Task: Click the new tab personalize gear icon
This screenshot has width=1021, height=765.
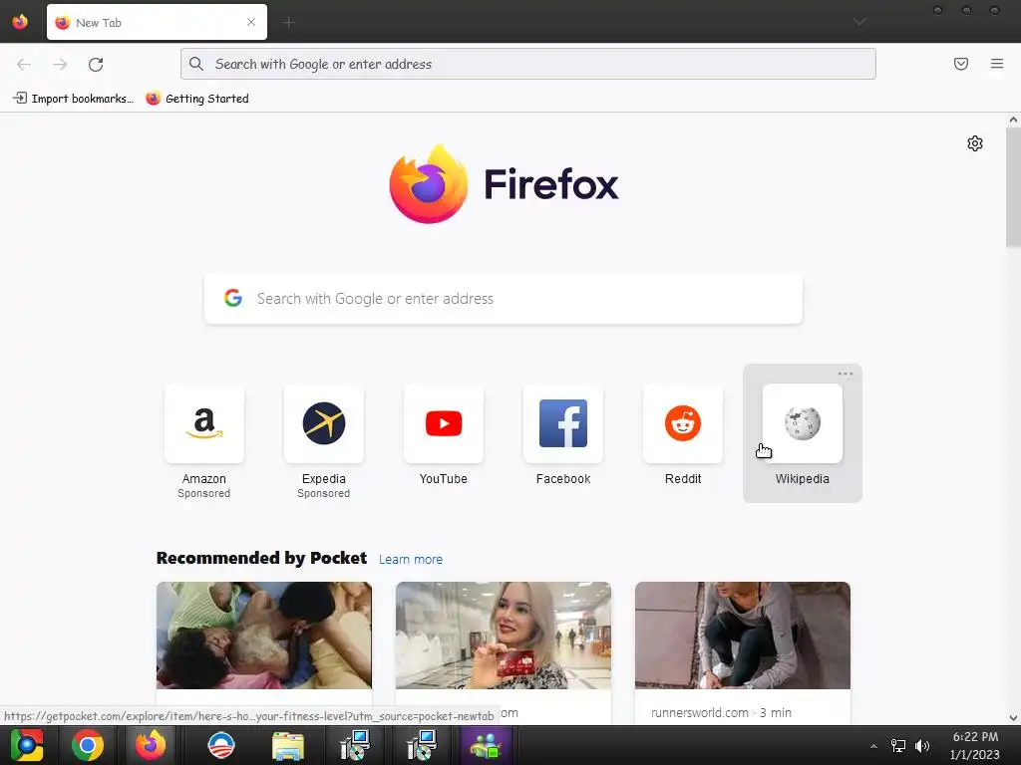Action: (x=975, y=143)
